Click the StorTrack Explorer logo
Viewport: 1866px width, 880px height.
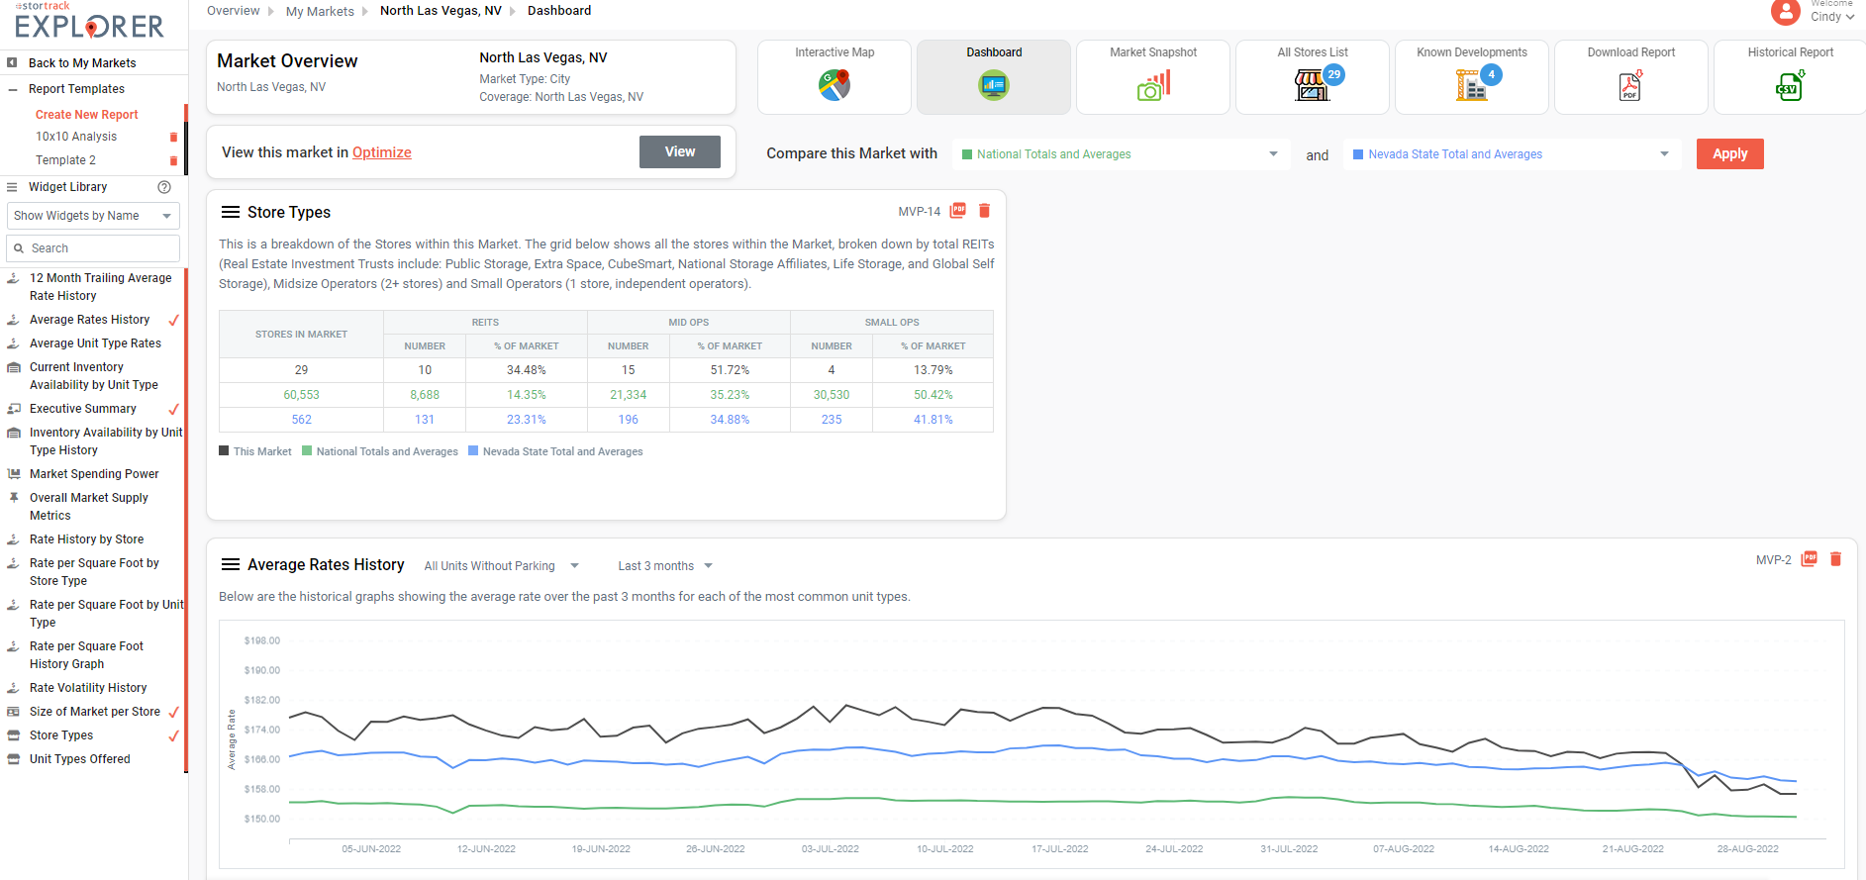click(x=90, y=22)
